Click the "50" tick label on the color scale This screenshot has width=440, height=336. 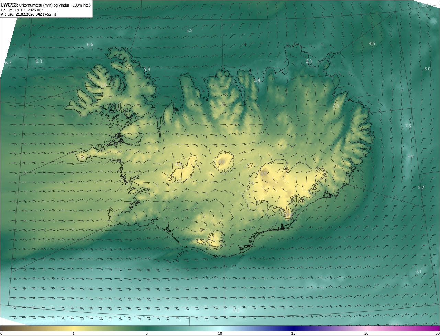point(437,333)
